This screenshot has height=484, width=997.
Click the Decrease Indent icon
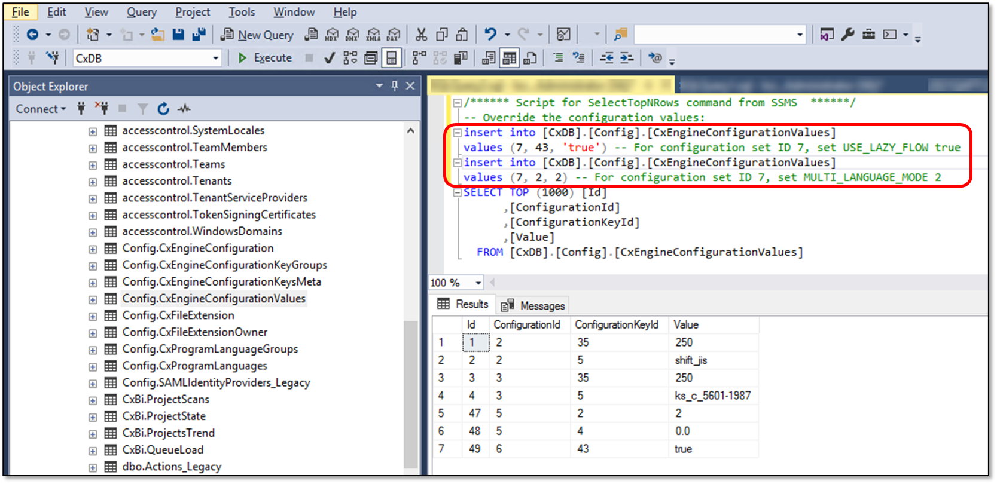[x=606, y=58]
